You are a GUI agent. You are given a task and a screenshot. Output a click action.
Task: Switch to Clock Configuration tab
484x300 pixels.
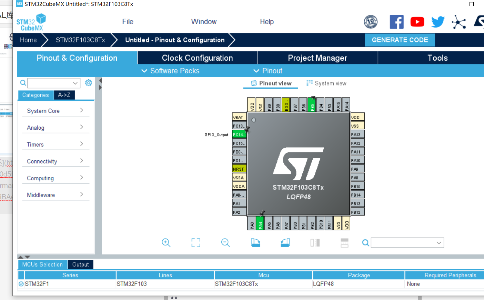pyautogui.click(x=198, y=58)
